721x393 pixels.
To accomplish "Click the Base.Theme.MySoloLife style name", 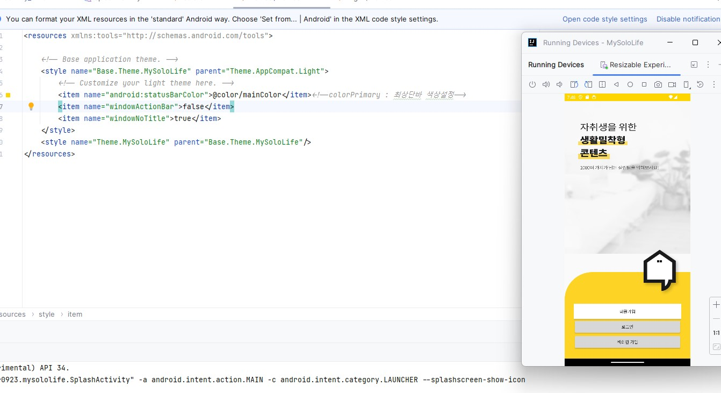I will click(142, 71).
